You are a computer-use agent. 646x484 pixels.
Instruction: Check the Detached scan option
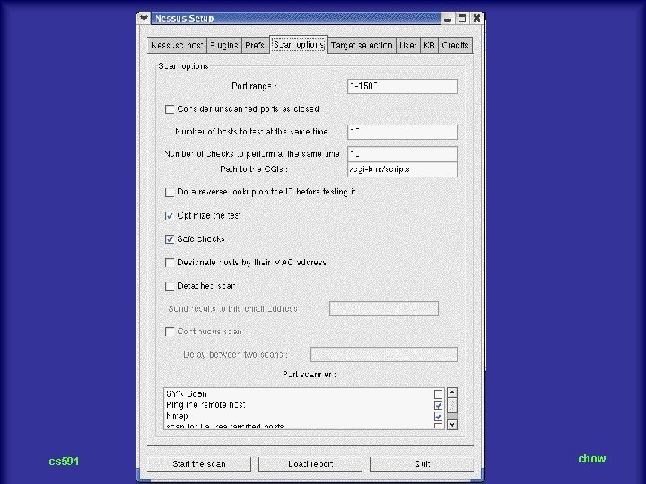[170, 287]
